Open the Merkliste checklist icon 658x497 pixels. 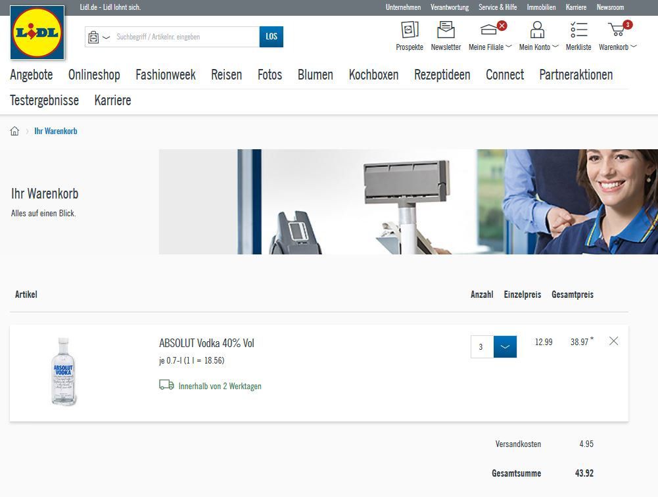click(x=578, y=30)
